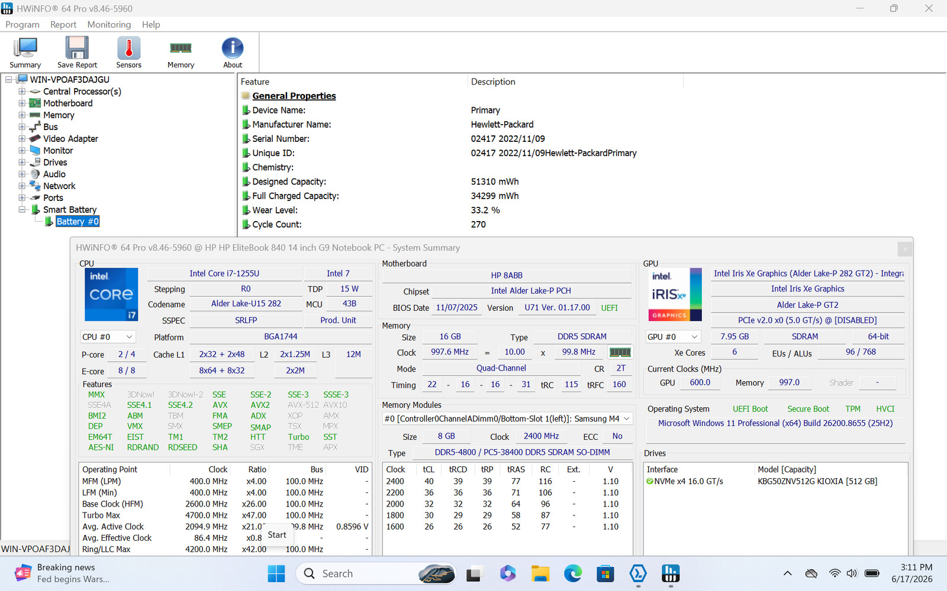Image resolution: width=947 pixels, height=591 pixels.
Task: Click HWiNFO taskbar icon
Action: (x=670, y=573)
